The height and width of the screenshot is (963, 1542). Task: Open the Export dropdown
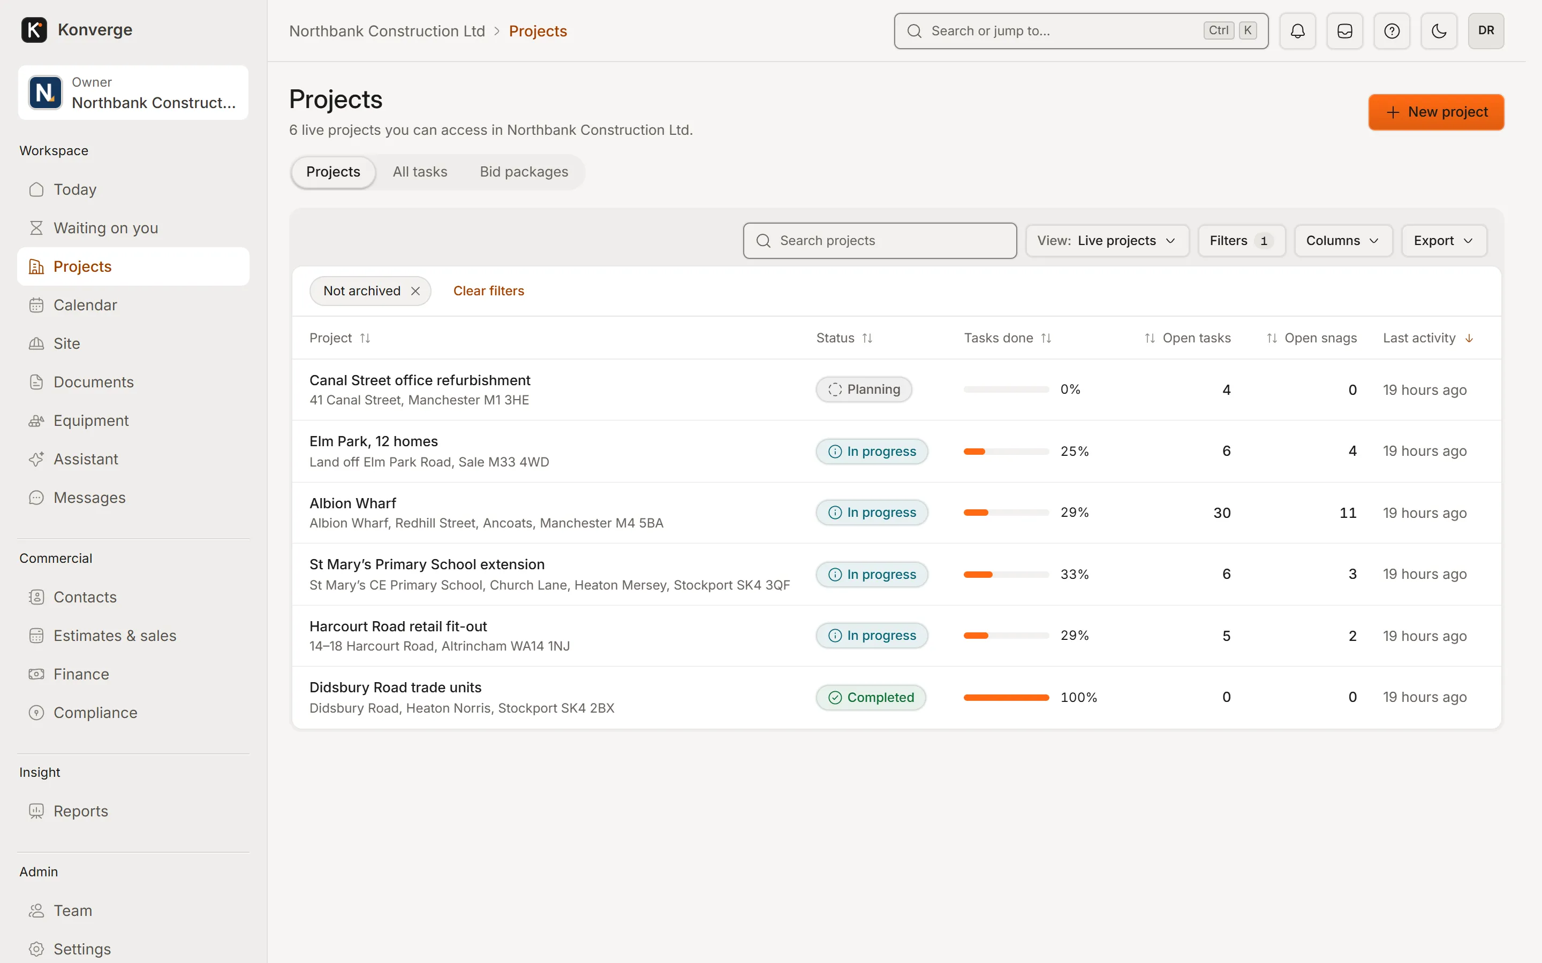(x=1443, y=241)
